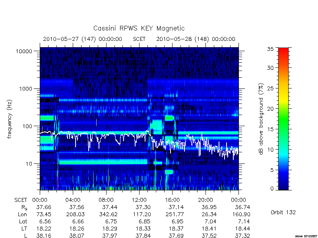The image size is (318, 238).
Task: Click the 15 colorbar tick label
Action: [x=270, y=129]
